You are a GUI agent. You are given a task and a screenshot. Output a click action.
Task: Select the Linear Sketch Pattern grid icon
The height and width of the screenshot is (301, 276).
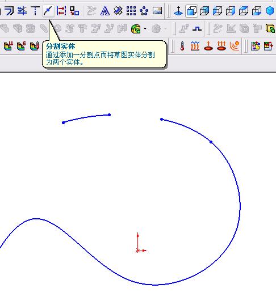point(131,11)
